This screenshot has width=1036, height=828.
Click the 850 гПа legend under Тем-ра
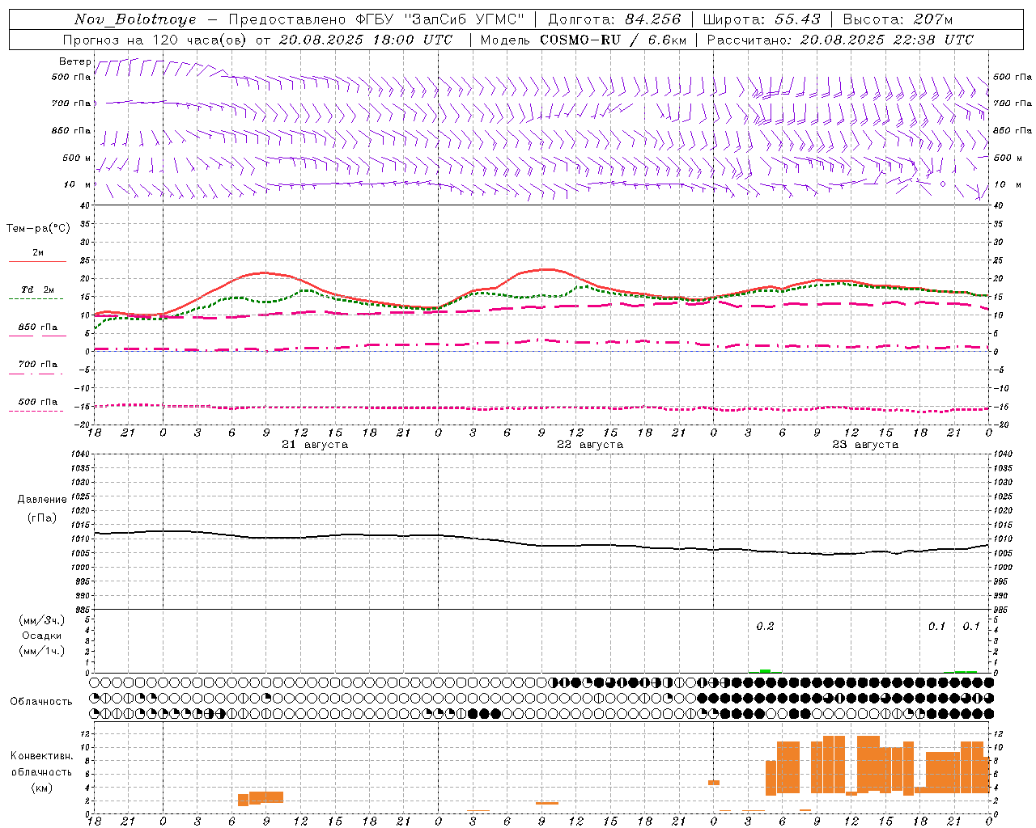(37, 327)
